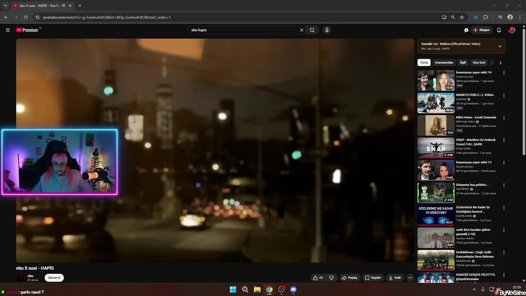Image resolution: width=526 pixels, height=296 pixels.
Task: Open Chrome extensions puzzle icon
Action: click(x=485, y=17)
